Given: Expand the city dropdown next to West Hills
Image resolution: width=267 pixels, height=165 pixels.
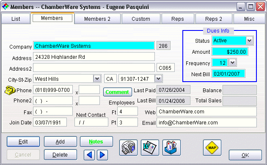Looking at the screenshot, I should coord(97,79).
